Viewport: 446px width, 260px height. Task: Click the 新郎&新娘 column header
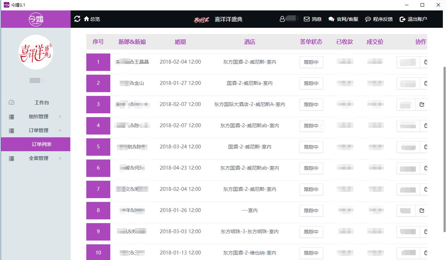tap(132, 42)
